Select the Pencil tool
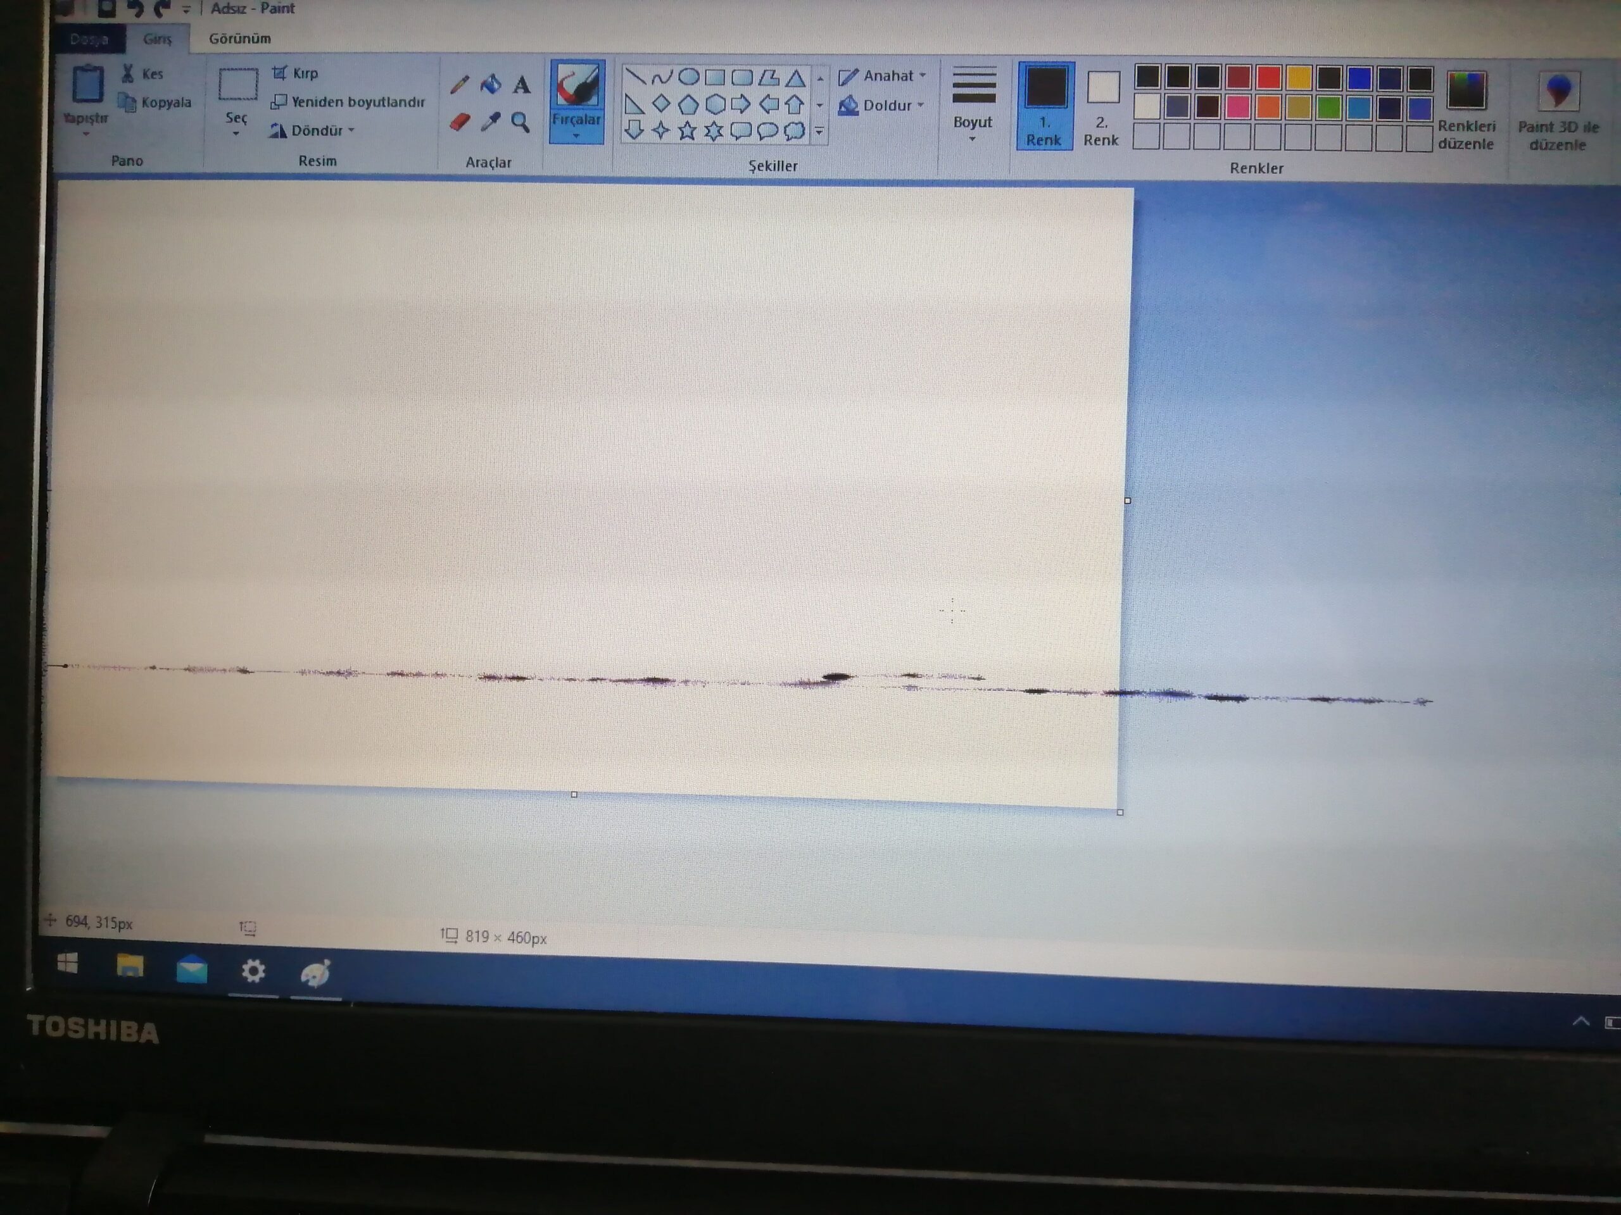 (x=460, y=85)
